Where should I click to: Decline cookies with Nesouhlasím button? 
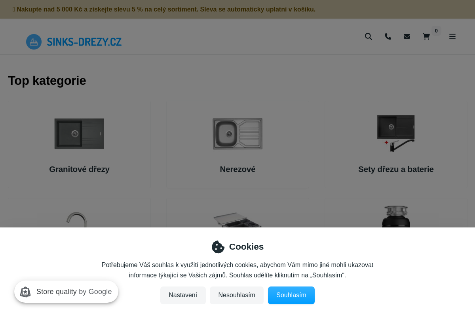[x=237, y=295]
